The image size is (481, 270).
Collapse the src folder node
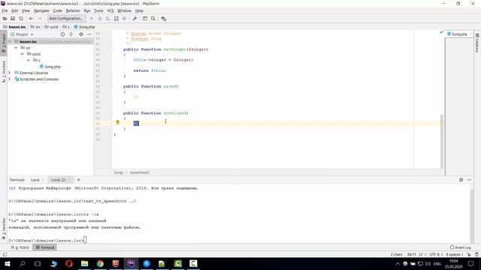[x=16, y=48]
